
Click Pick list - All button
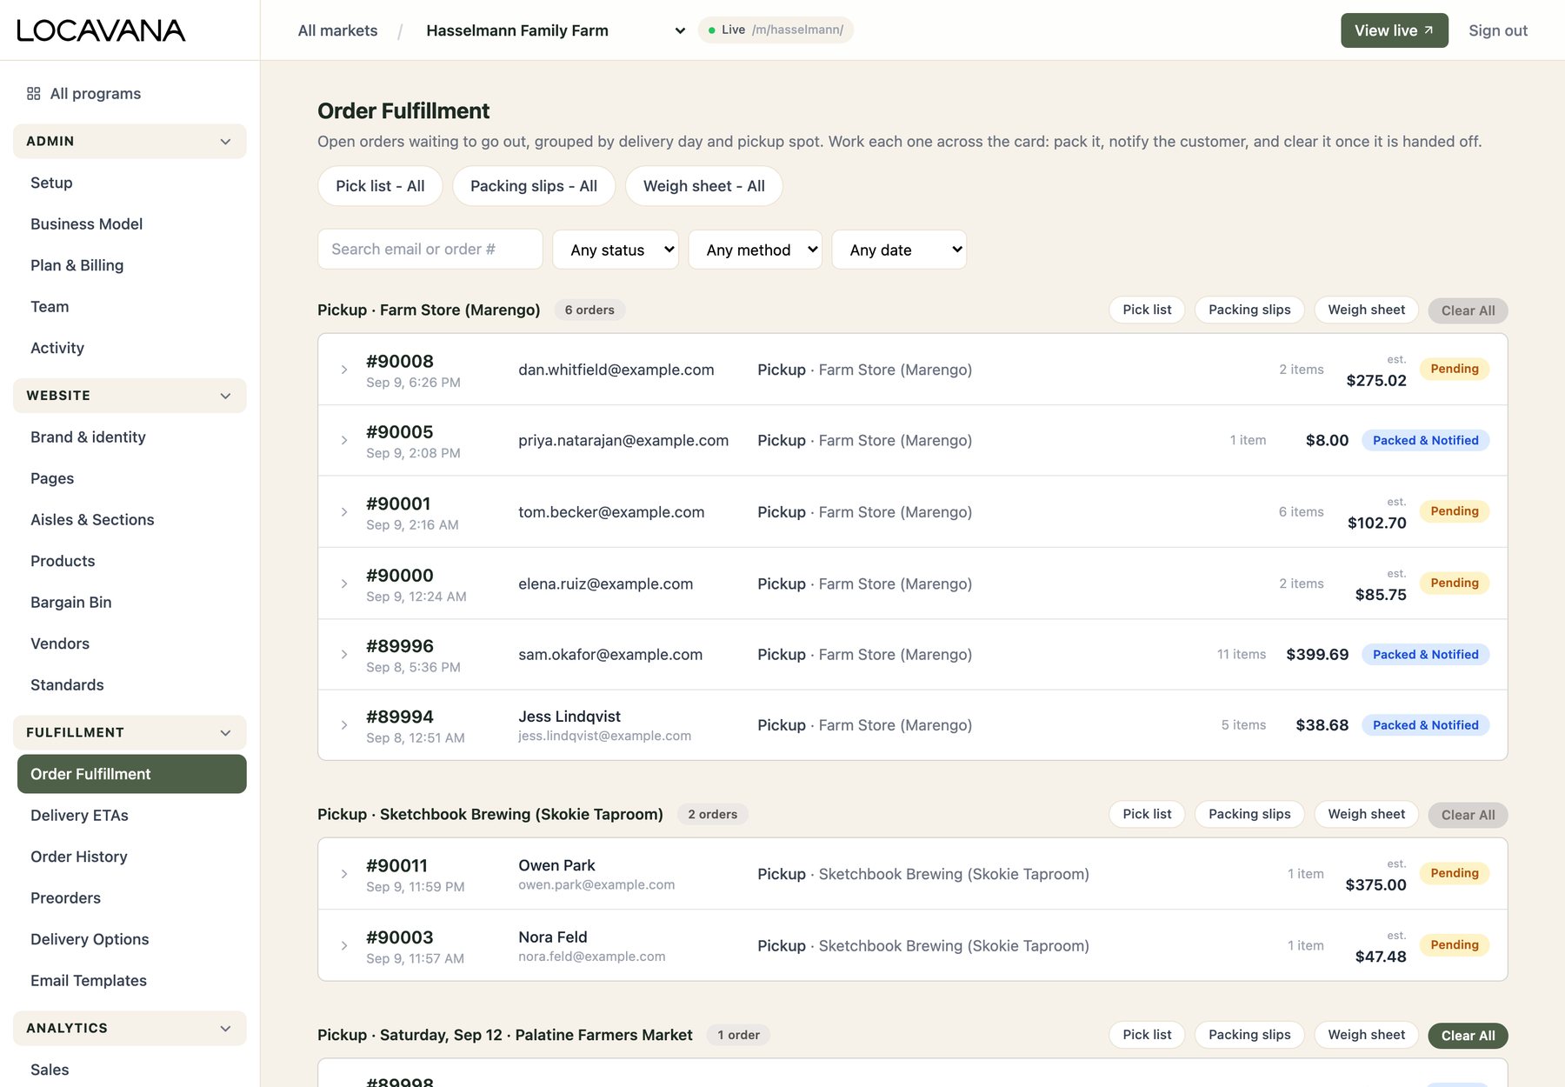380,186
